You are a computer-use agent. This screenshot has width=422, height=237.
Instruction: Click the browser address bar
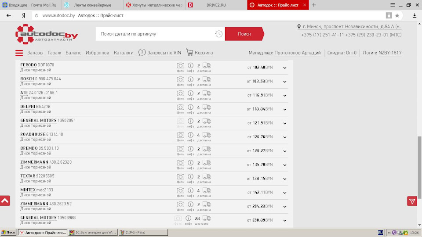(x=210, y=16)
